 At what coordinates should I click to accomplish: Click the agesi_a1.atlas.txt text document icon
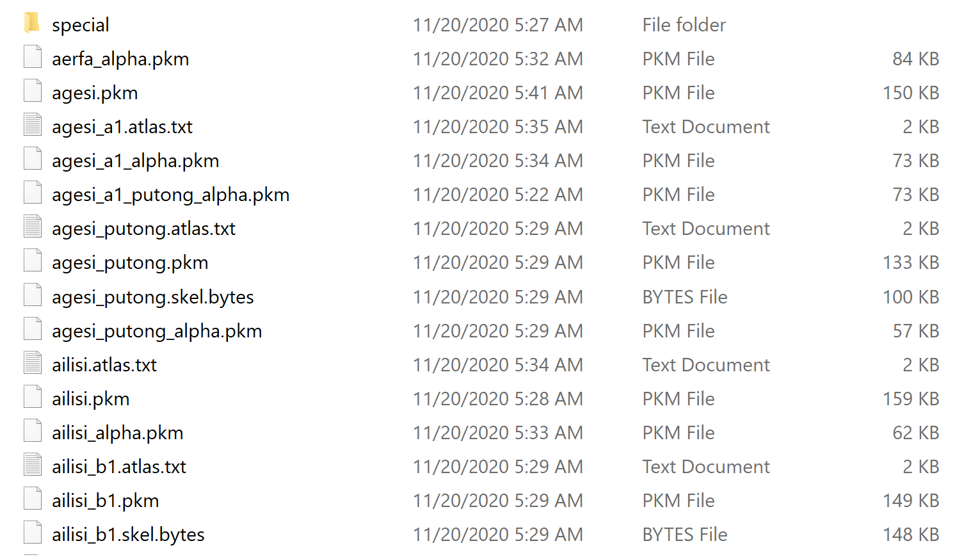click(33, 125)
